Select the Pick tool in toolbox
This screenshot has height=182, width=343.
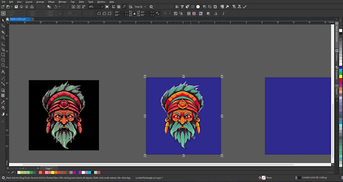(x=3, y=20)
